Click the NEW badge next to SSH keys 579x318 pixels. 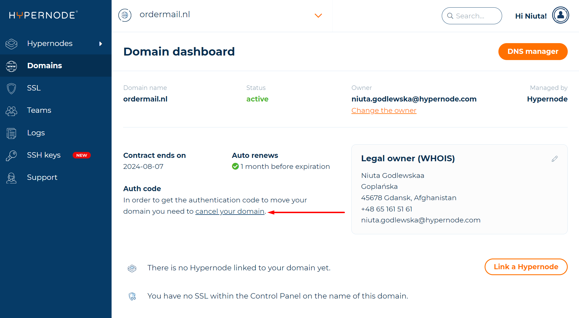(82, 155)
